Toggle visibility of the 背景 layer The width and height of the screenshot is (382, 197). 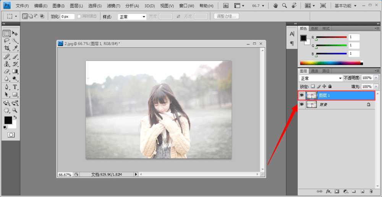click(302, 104)
